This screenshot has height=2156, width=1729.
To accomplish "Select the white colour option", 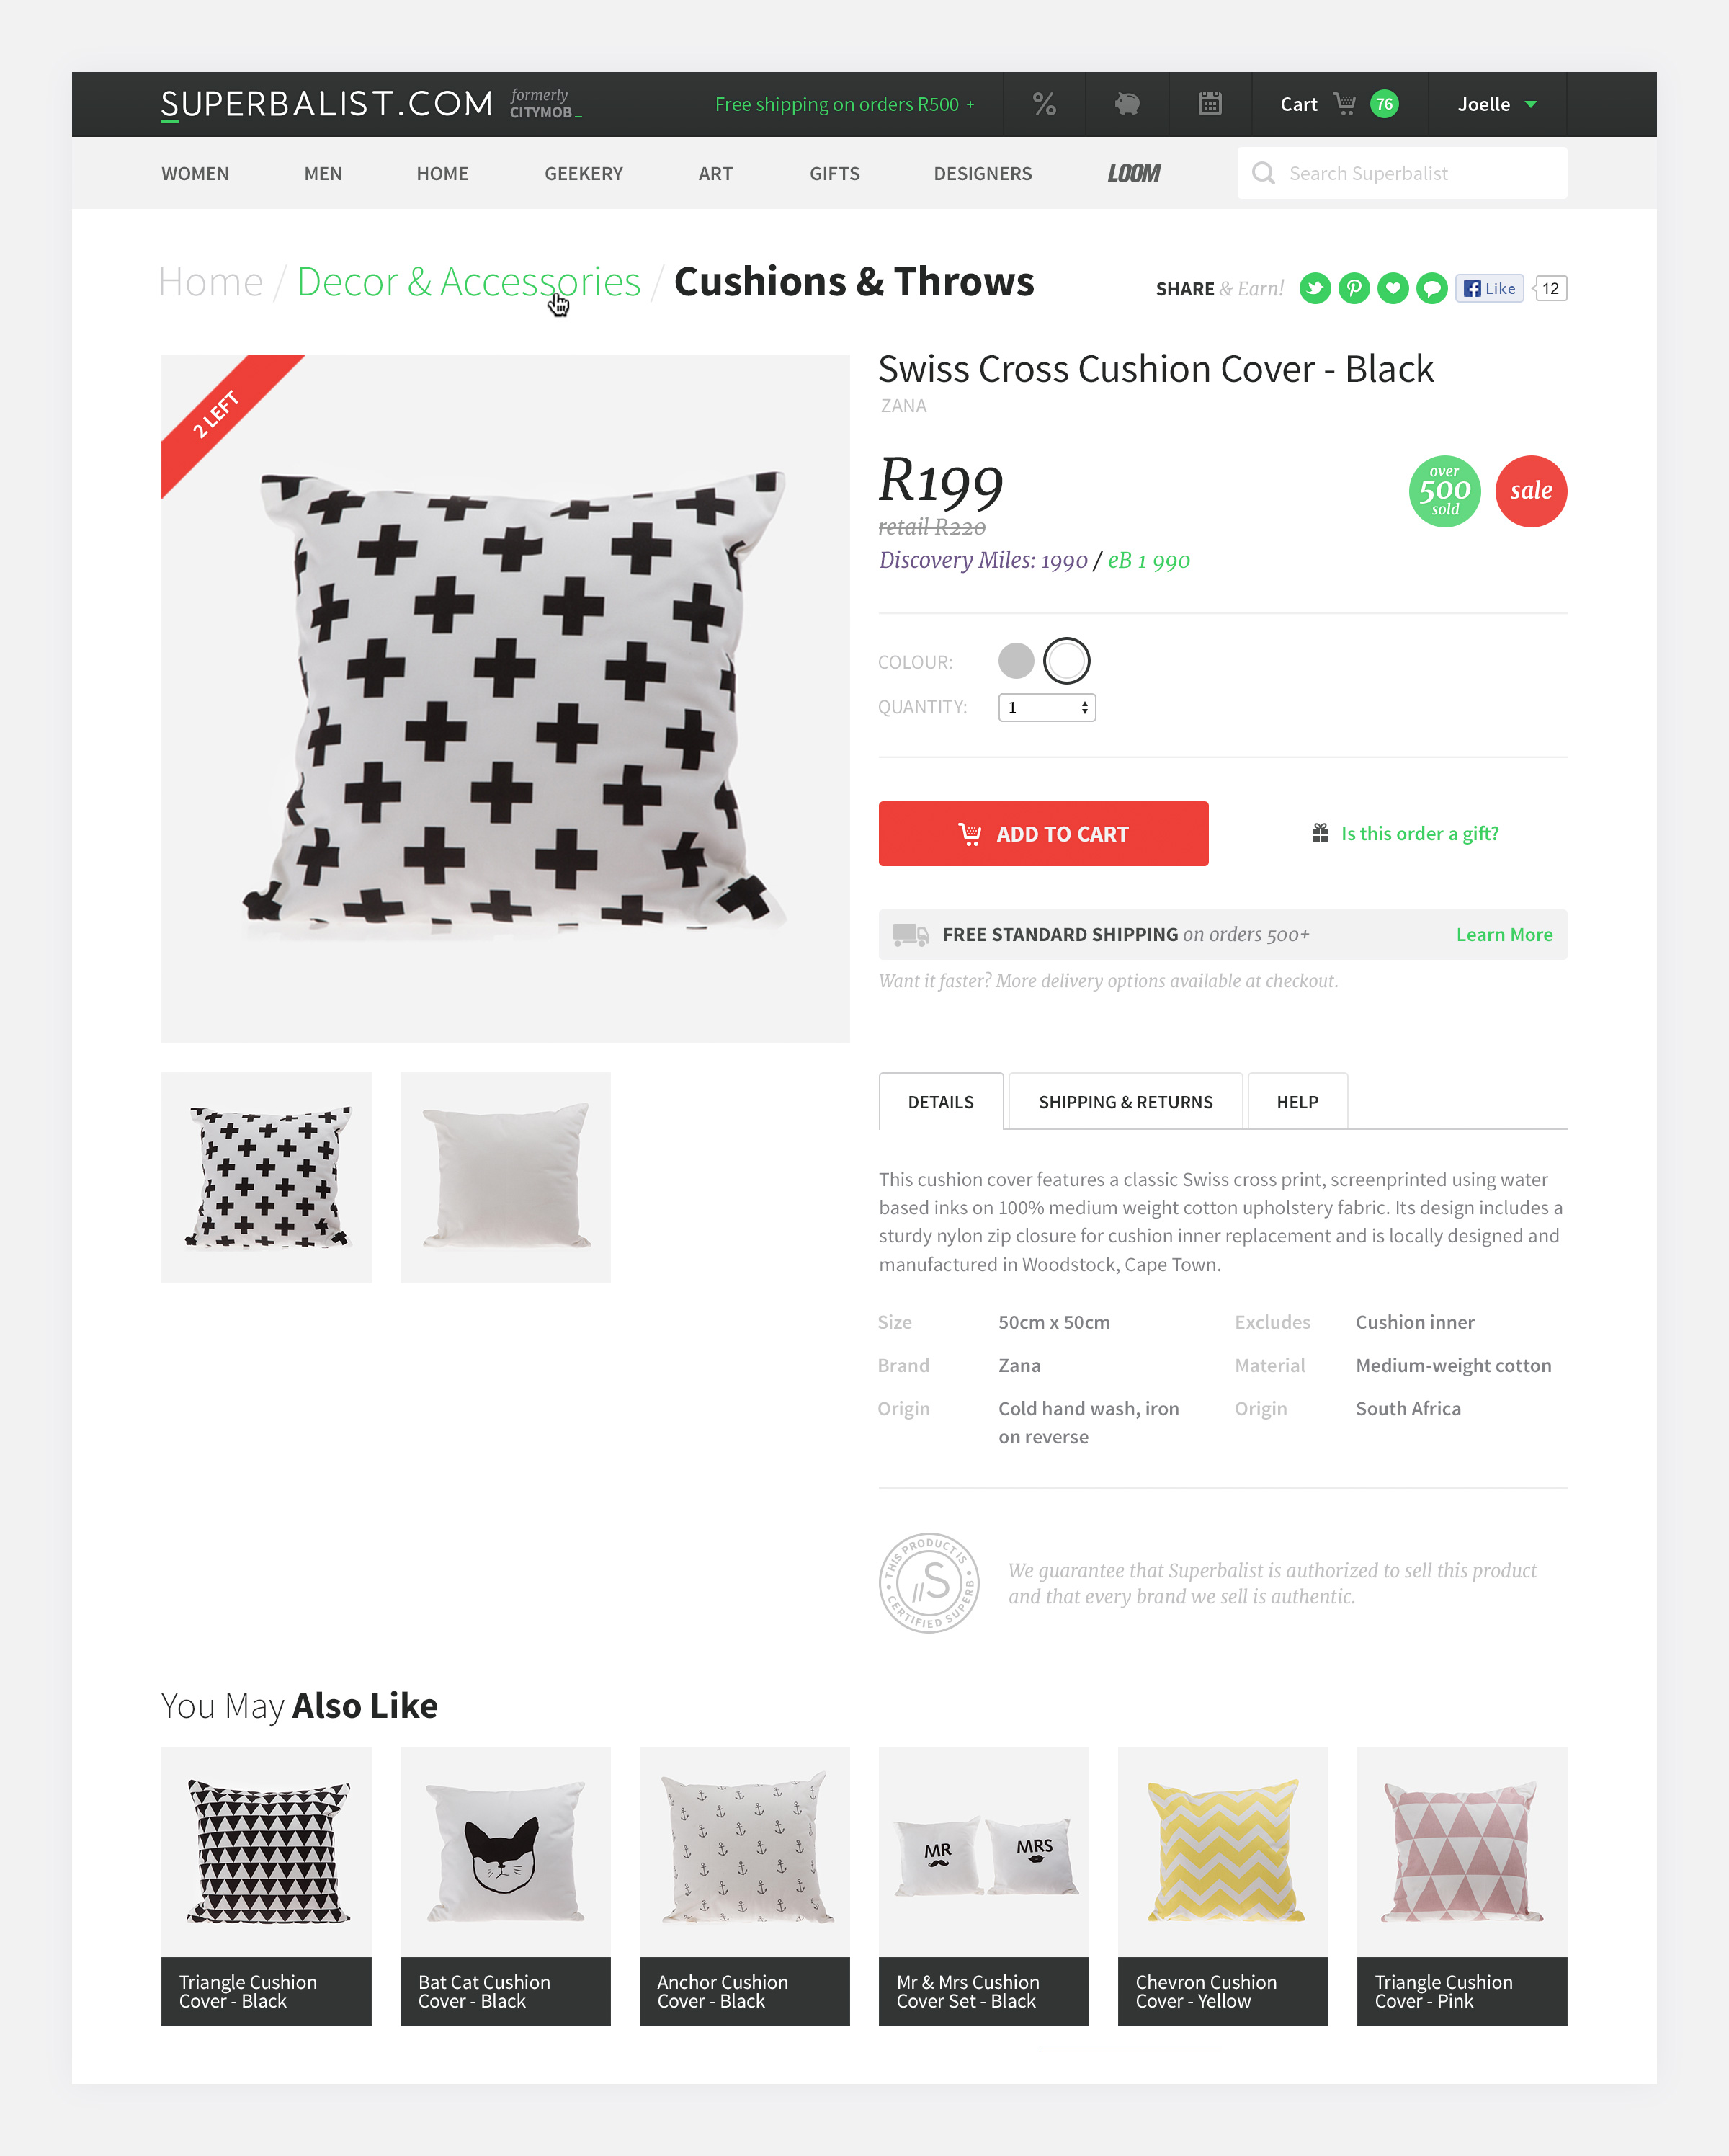I will pos(1067,661).
